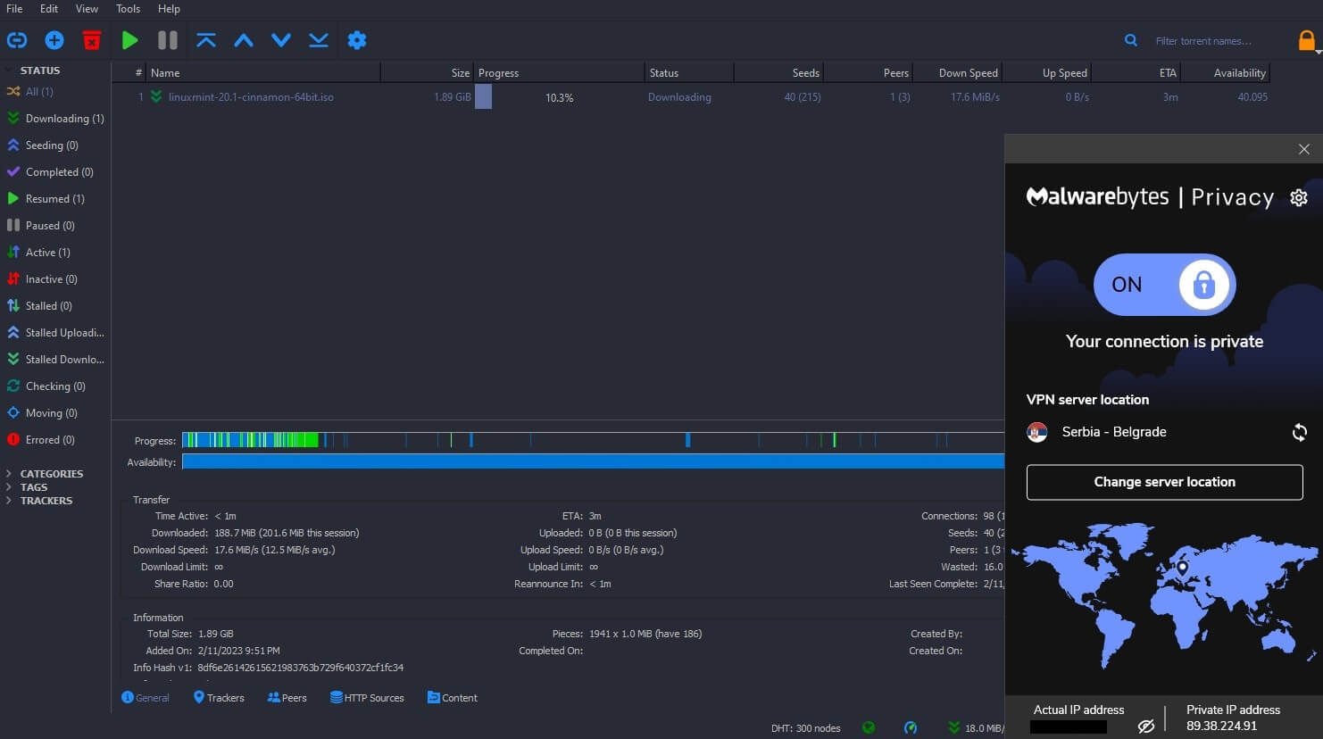Add torrent link from toolbar

17,40
